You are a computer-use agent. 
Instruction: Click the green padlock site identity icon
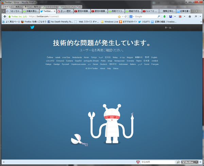pyautogui.click(x=10, y=17)
